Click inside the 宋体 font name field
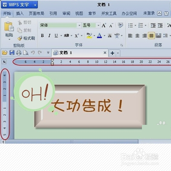 click(x=58, y=25)
